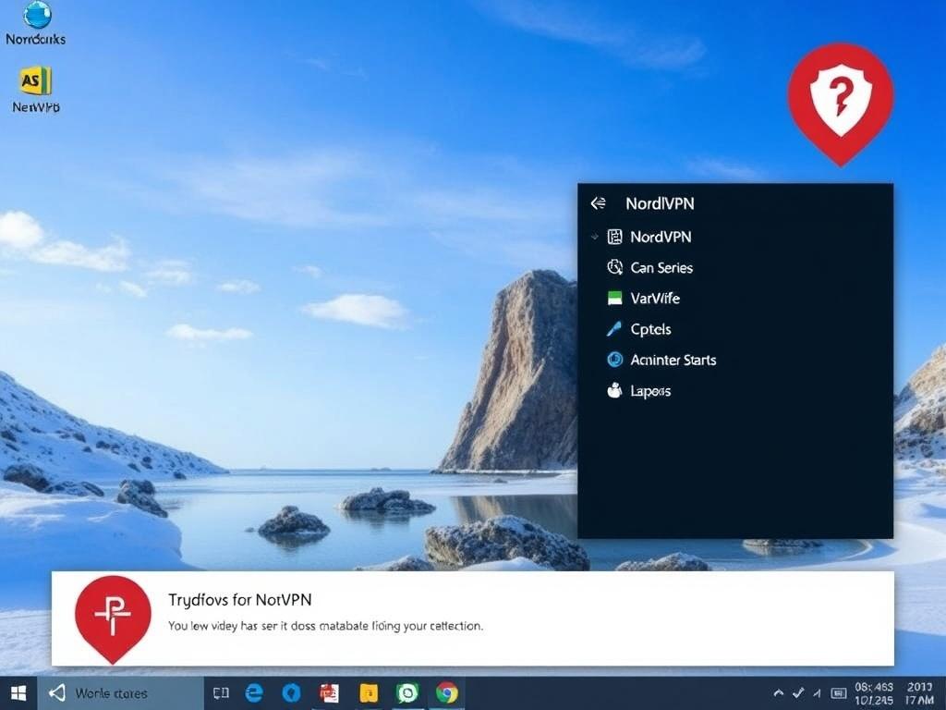The image size is (946, 710).
Task: Open Task View on the taskbar
Action: [x=221, y=693]
